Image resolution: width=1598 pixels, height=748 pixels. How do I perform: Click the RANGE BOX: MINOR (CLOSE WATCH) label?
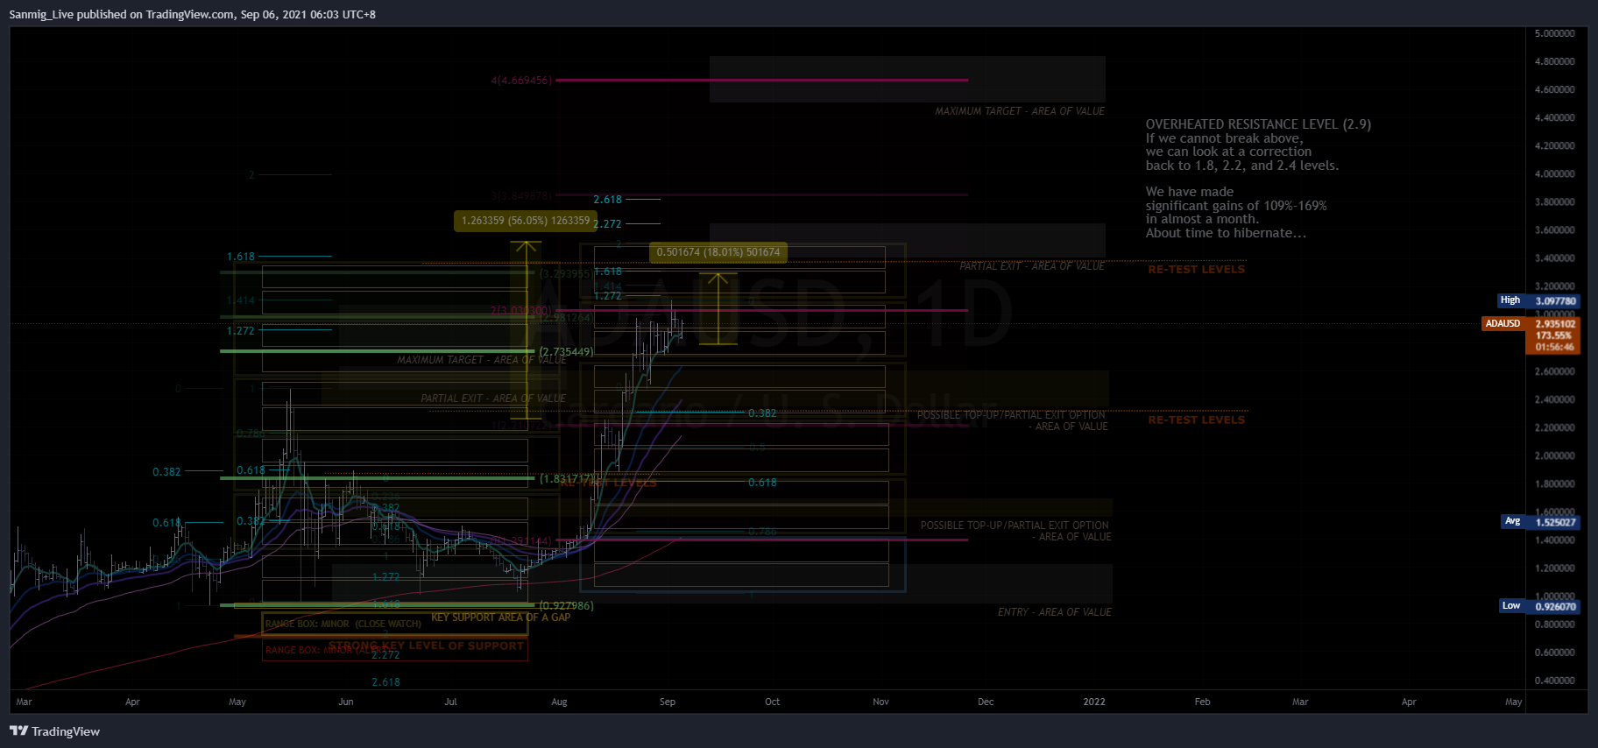tap(343, 625)
